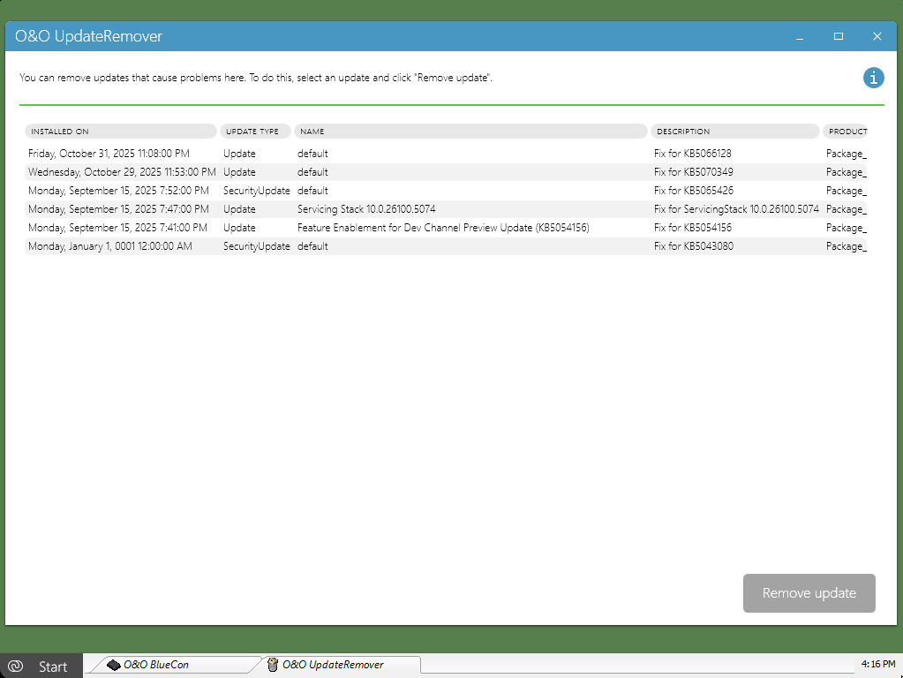Image resolution: width=903 pixels, height=678 pixels.
Task: Select the KB5043080 security update row
Action: (441, 246)
